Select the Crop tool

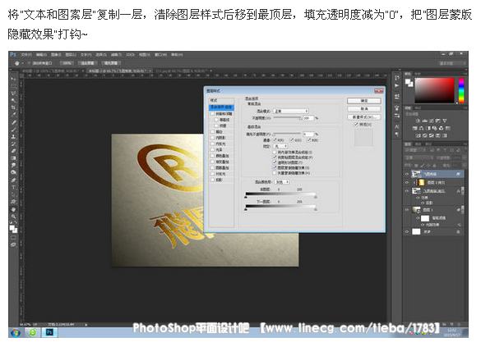click(x=13, y=107)
